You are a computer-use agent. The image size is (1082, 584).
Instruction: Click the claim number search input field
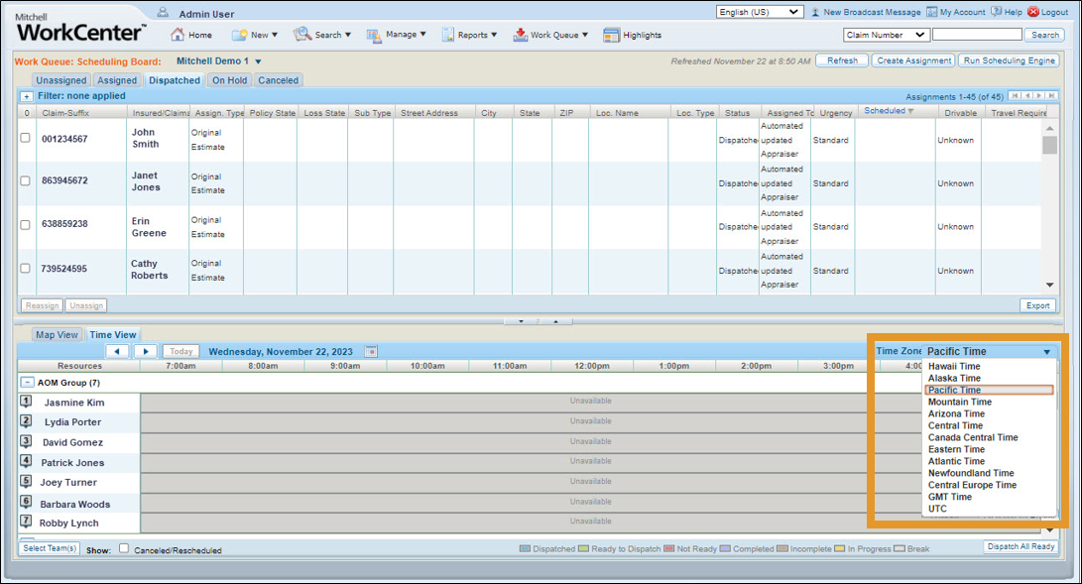pyautogui.click(x=976, y=35)
